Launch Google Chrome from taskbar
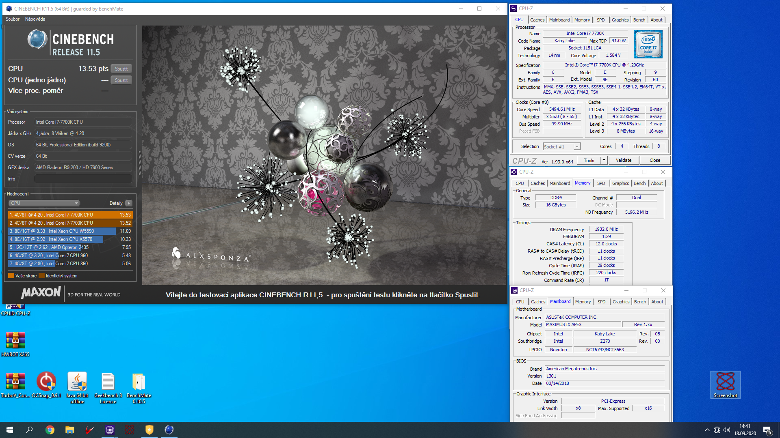 (x=50, y=430)
